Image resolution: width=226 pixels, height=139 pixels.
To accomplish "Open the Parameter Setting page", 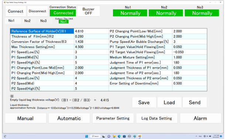I will click(113, 118).
